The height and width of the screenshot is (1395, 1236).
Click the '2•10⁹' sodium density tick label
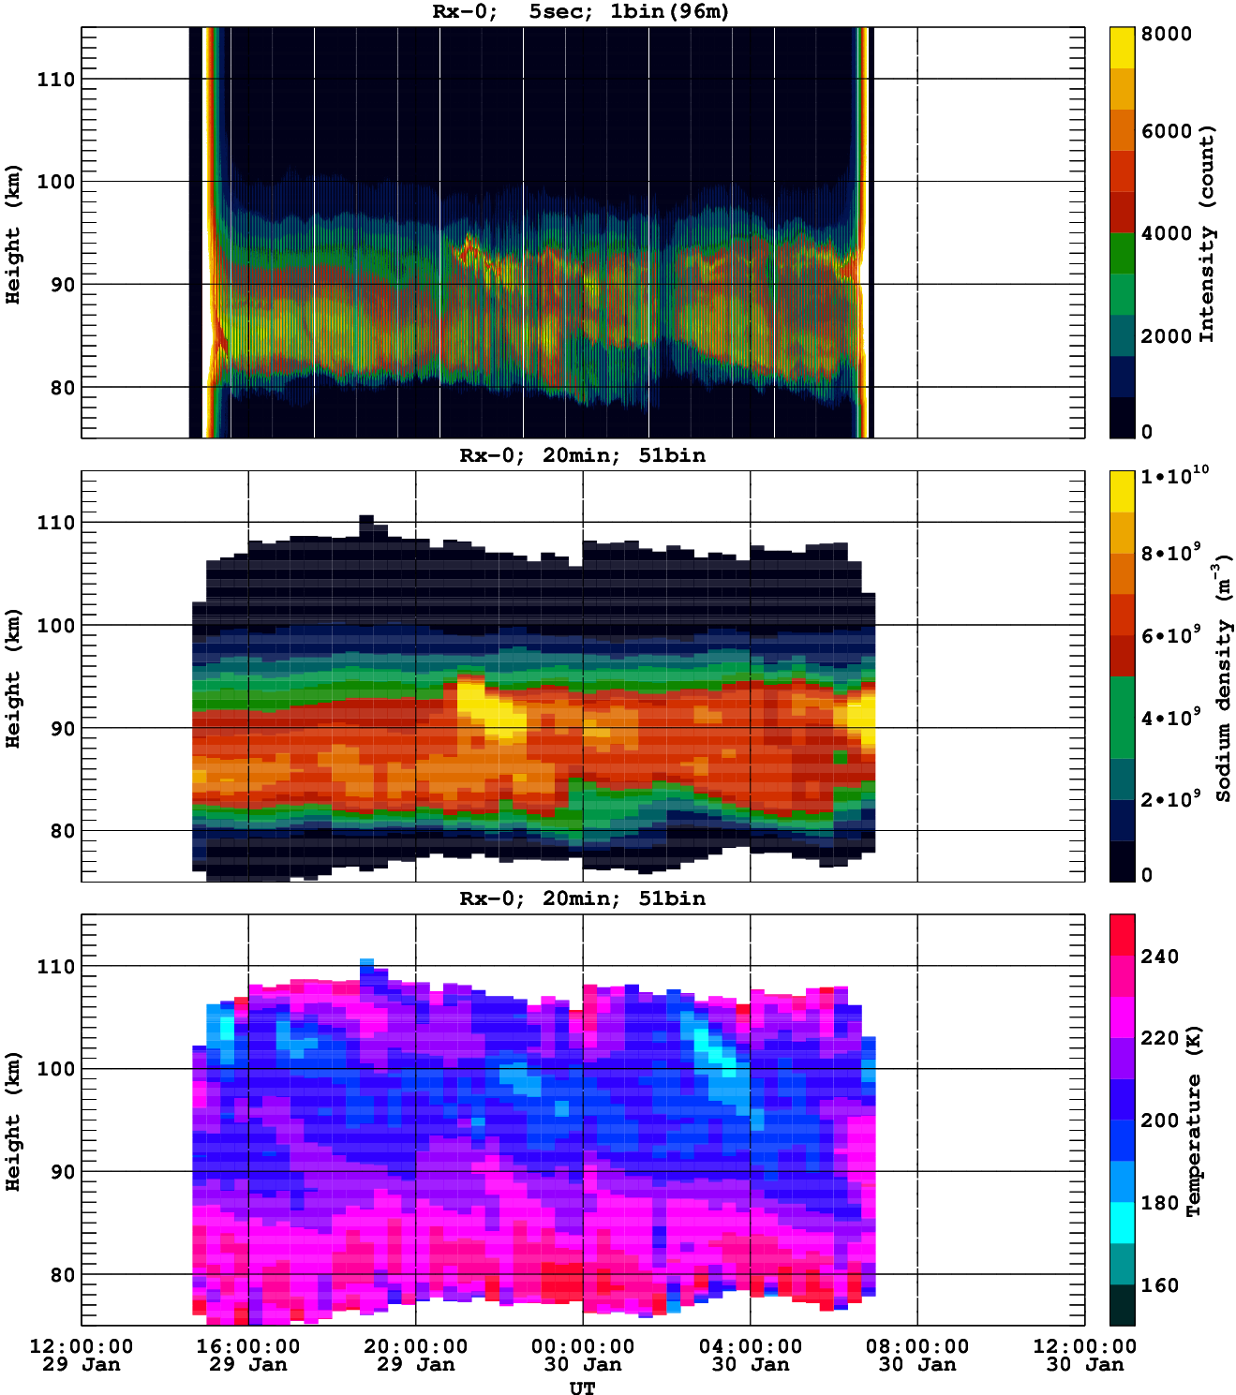coord(1170,799)
